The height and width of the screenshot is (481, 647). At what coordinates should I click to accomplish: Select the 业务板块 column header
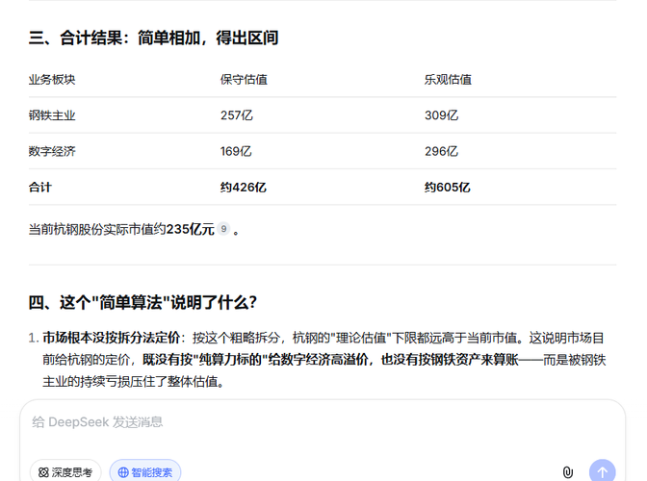click(52, 80)
